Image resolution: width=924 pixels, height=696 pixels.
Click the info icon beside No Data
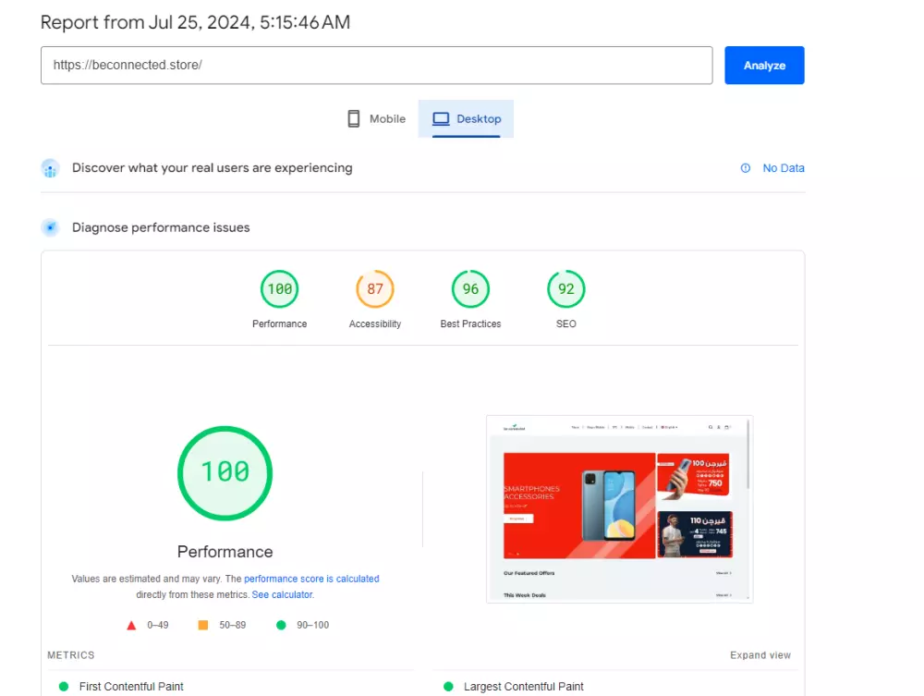(x=746, y=168)
